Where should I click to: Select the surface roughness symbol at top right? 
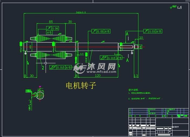pos(173,7)
